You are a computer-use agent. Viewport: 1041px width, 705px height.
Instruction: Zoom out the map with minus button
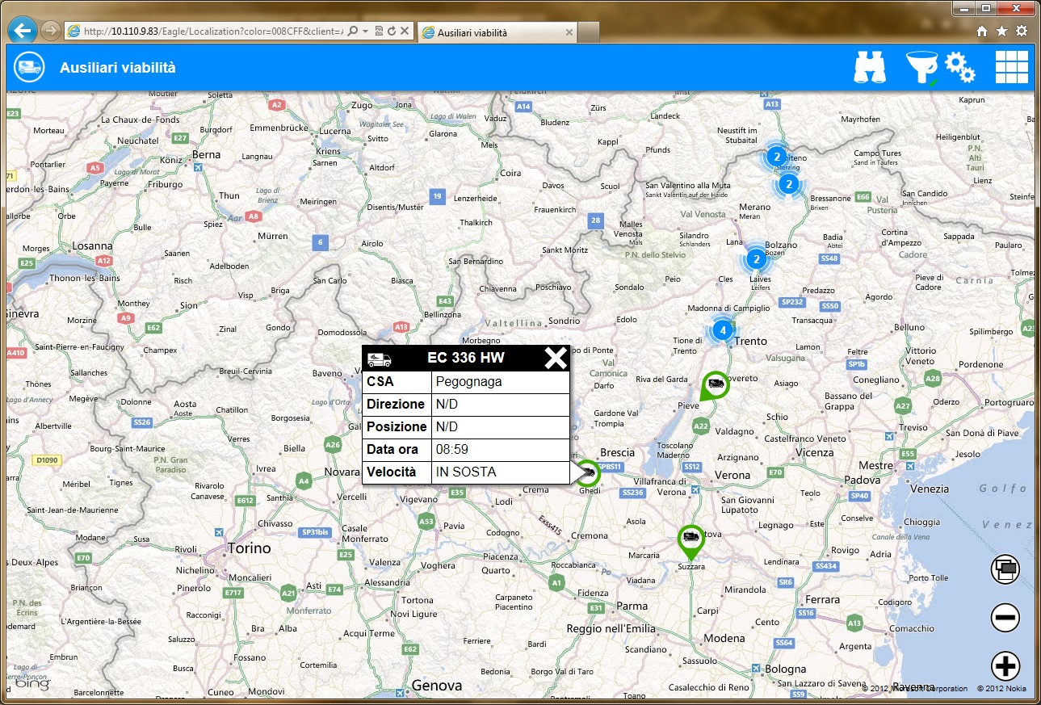click(1005, 618)
